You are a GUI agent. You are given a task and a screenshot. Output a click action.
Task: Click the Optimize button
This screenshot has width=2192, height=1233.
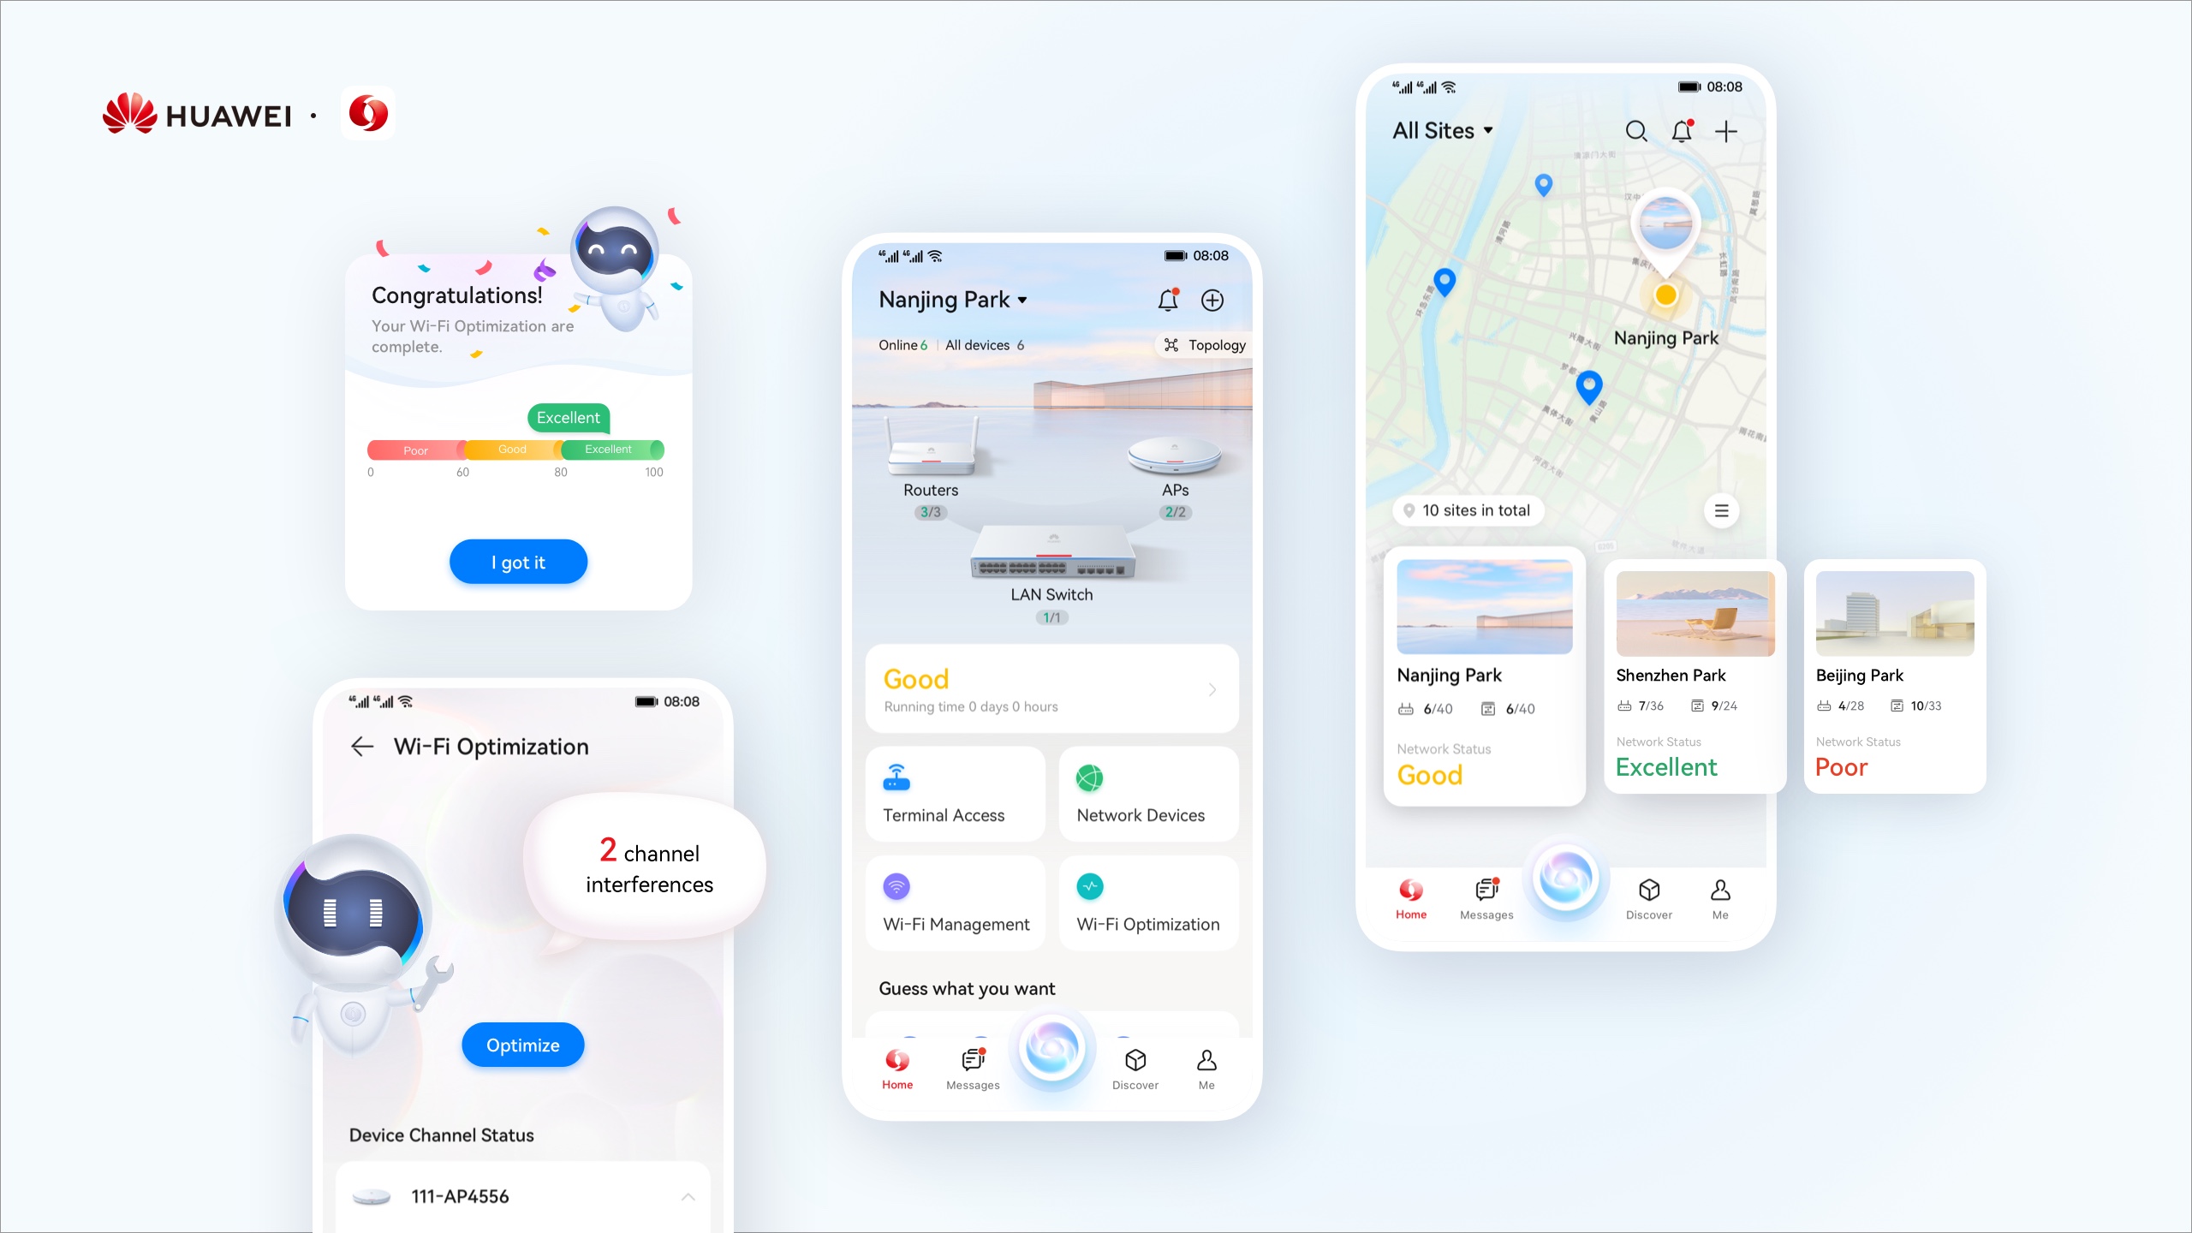(x=521, y=1045)
